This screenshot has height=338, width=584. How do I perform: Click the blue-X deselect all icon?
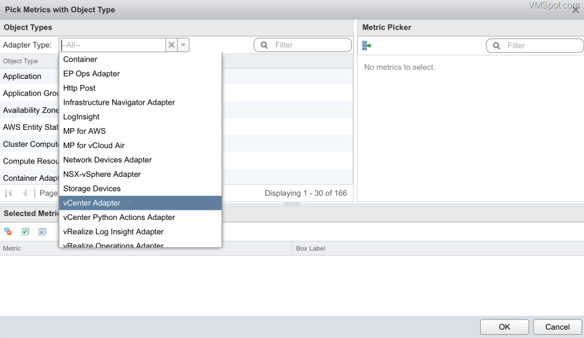(x=42, y=232)
